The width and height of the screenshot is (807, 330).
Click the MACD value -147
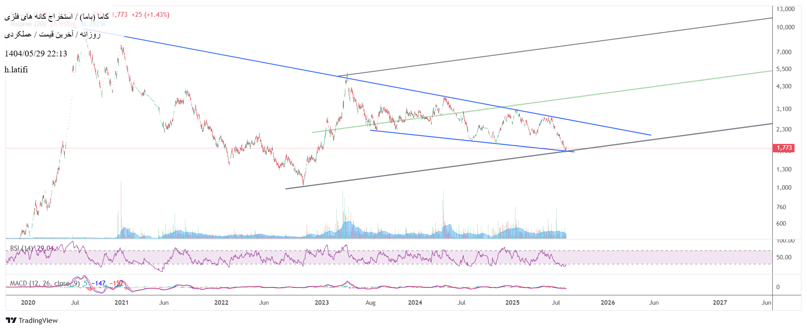coord(99,283)
